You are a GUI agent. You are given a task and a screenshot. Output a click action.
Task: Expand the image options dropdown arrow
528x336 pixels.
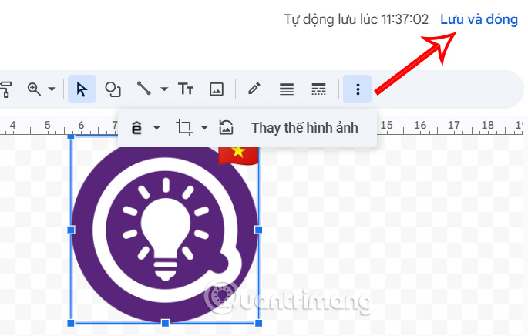pyautogui.click(x=156, y=128)
